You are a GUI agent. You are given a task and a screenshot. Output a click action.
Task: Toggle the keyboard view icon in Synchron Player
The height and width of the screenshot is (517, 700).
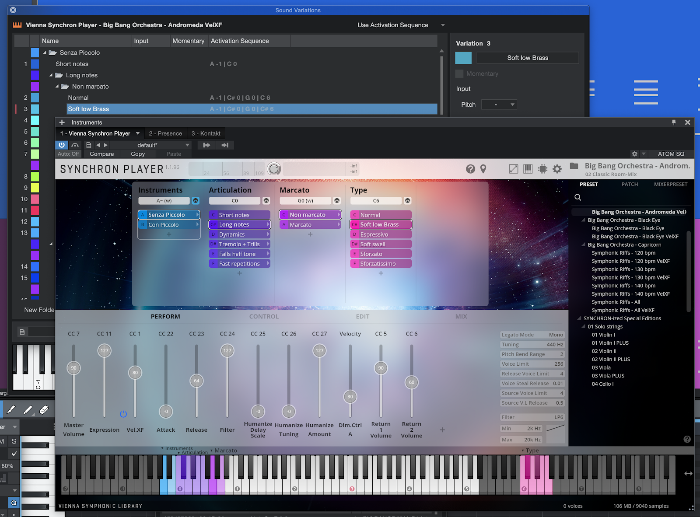pos(528,169)
